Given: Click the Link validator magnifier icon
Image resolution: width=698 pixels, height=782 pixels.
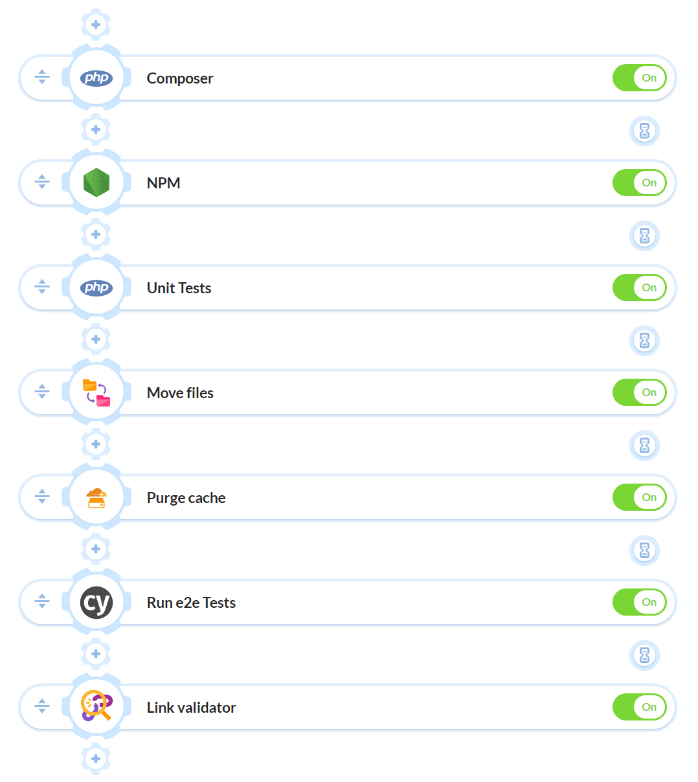Looking at the screenshot, I should [x=96, y=706].
